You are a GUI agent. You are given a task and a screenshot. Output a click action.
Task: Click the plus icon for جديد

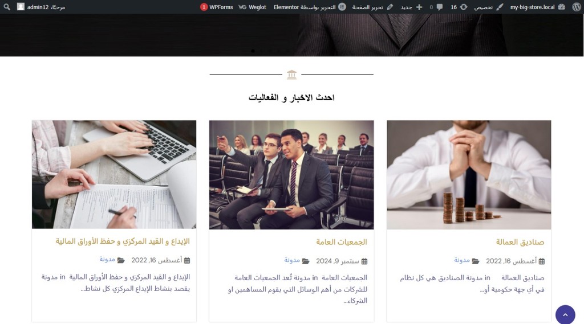(x=419, y=7)
